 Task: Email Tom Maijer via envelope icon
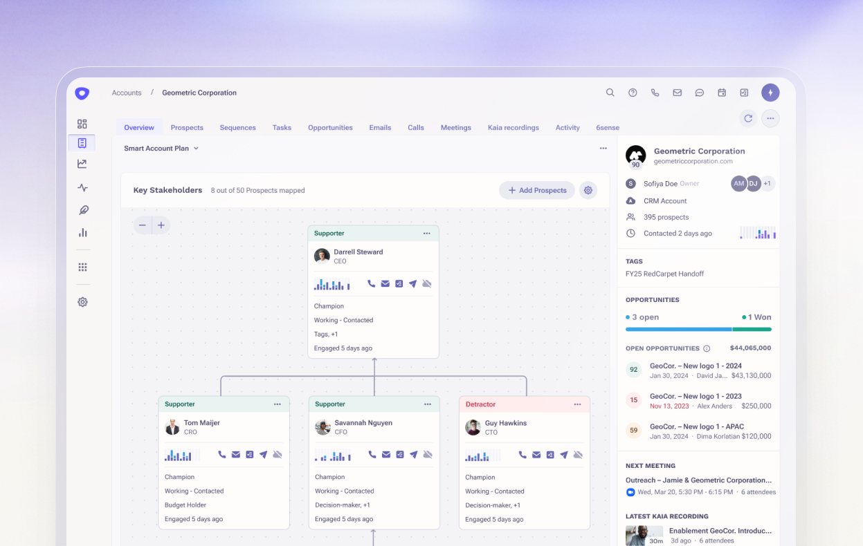pos(236,454)
